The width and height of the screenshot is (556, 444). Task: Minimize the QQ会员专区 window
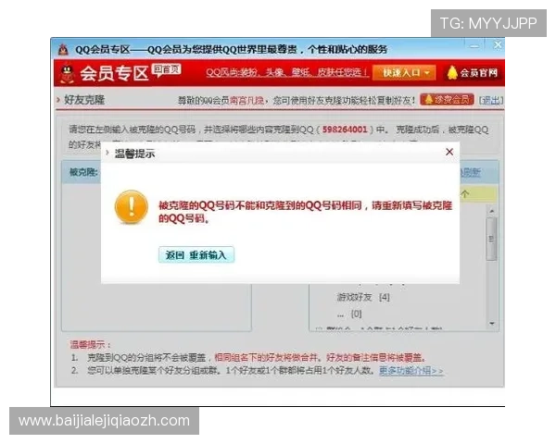click(474, 45)
